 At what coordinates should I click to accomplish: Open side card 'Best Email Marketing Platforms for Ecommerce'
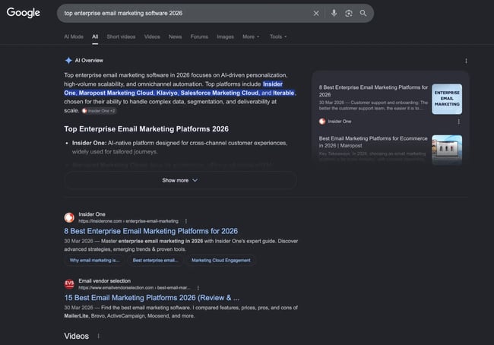pyautogui.click(x=373, y=142)
